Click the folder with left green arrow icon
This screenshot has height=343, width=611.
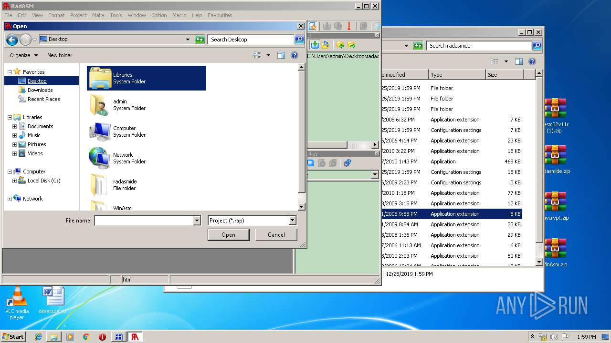pos(340,45)
